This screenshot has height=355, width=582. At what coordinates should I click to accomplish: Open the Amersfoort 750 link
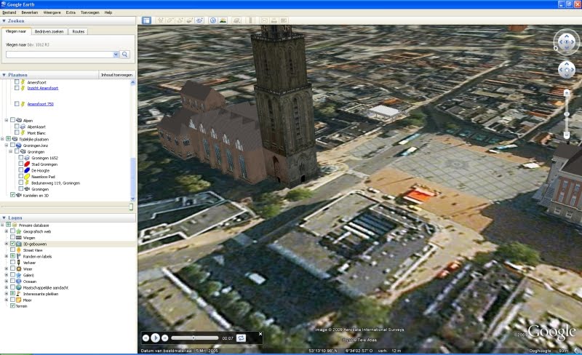point(41,104)
